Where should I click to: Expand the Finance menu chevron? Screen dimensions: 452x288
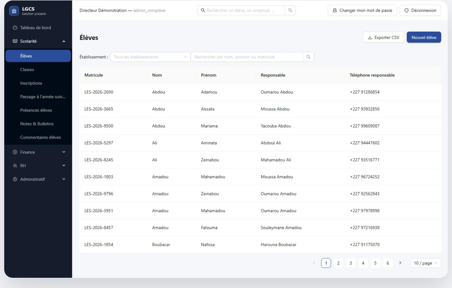pos(64,152)
